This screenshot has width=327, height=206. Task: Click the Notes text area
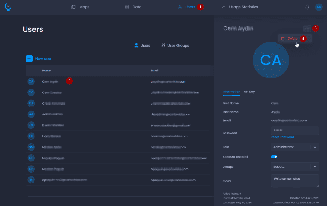click(x=295, y=181)
